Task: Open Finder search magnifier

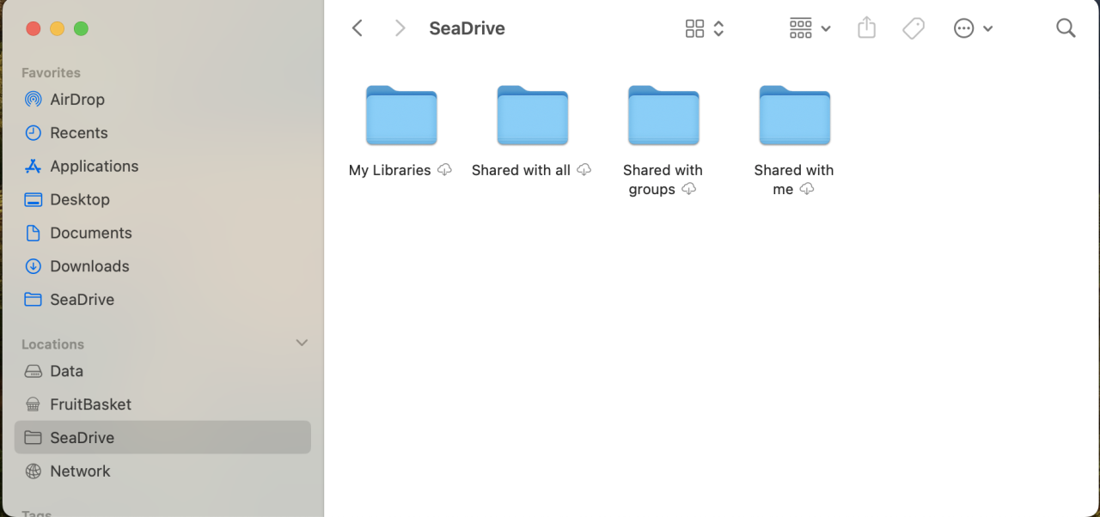Action: click(x=1066, y=28)
